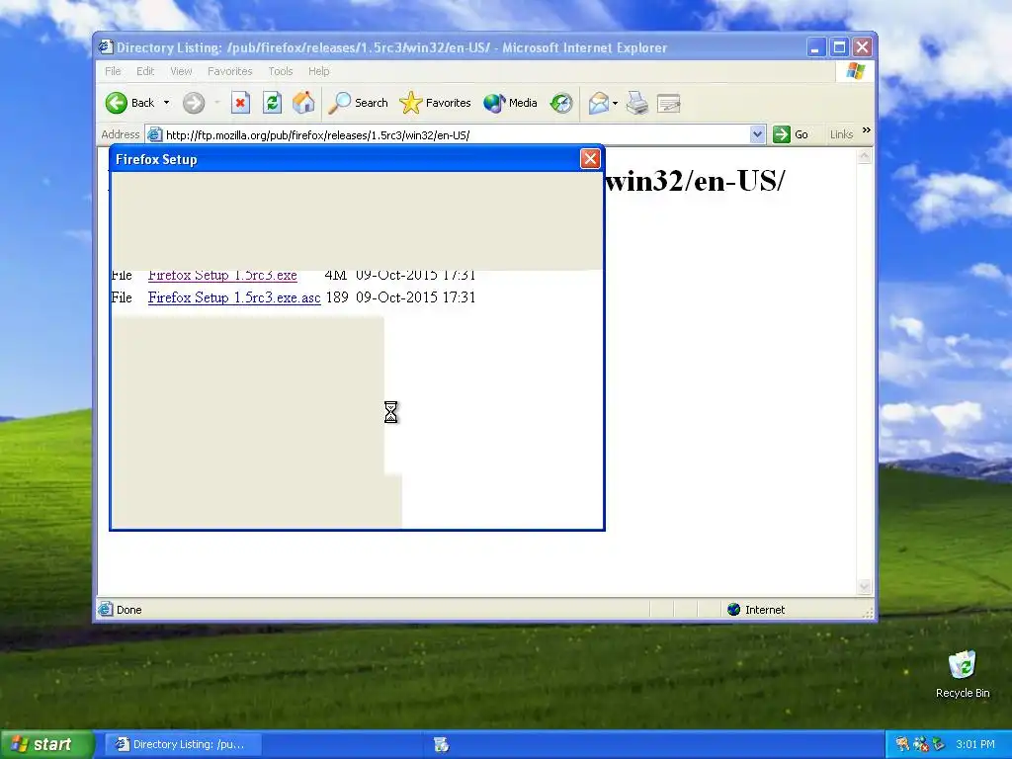Click the Internet zone globe in status bar
Viewport: 1012px width, 759px height.
734,609
